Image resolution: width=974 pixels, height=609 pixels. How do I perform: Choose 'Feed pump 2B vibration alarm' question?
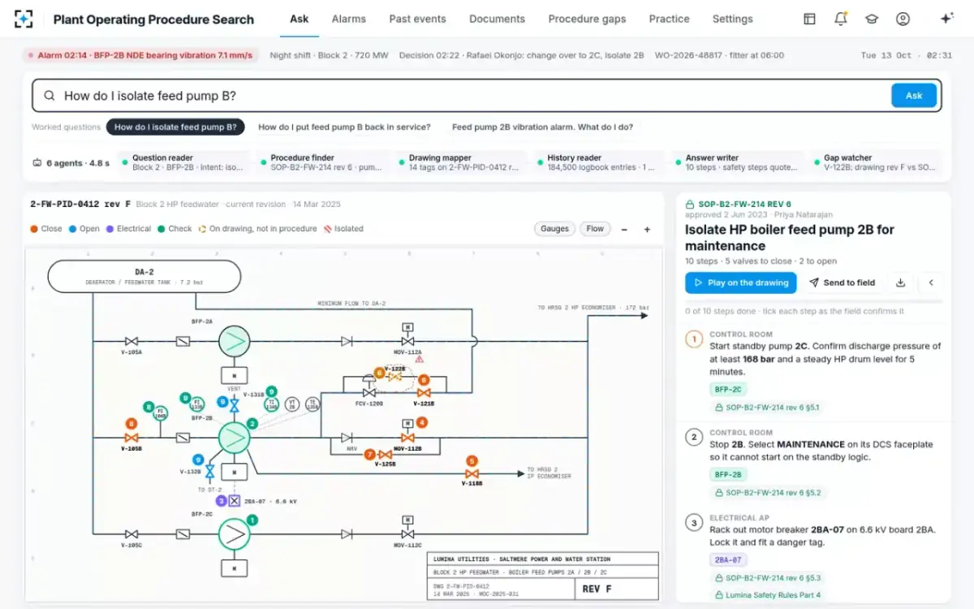[x=542, y=127]
